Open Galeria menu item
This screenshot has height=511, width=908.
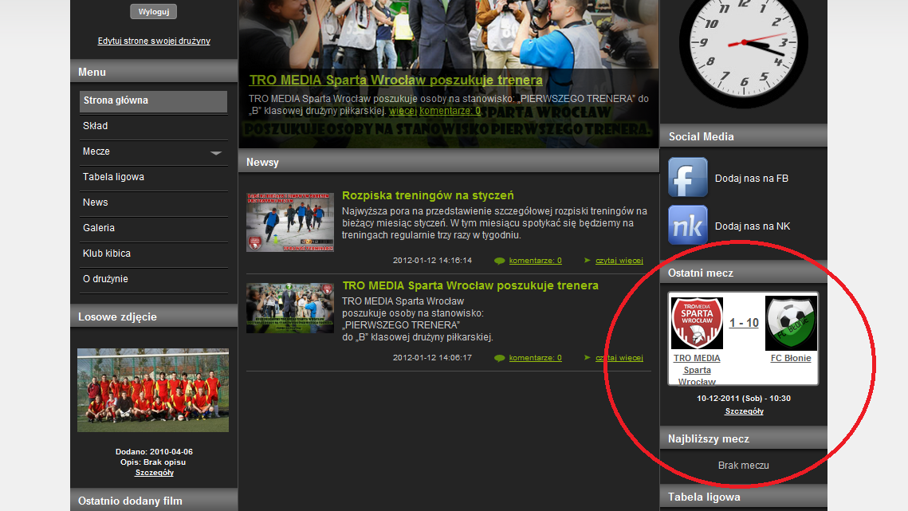coord(153,228)
